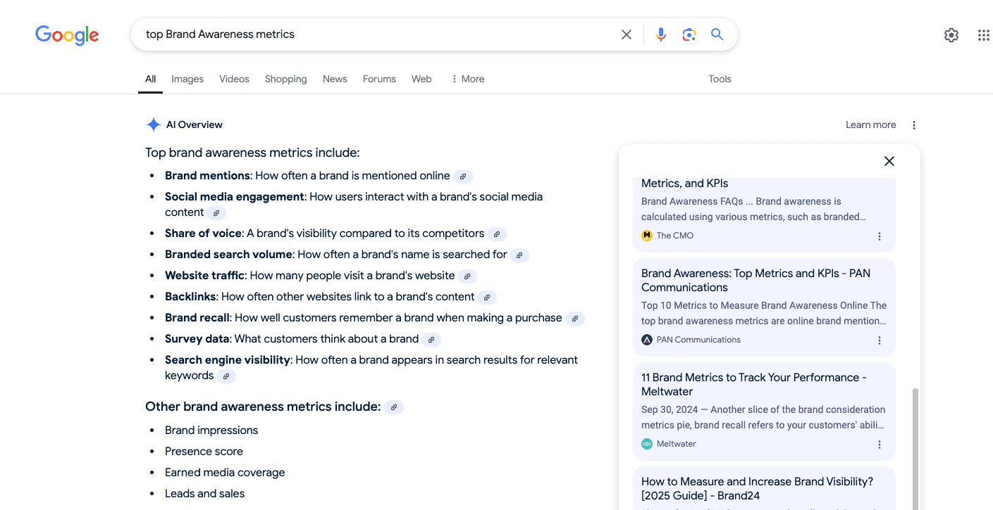Expand the More search filters menu
993x510 pixels.
coord(467,79)
